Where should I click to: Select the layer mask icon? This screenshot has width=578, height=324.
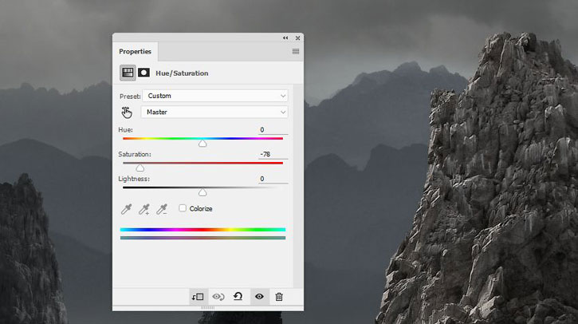[x=144, y=73]
